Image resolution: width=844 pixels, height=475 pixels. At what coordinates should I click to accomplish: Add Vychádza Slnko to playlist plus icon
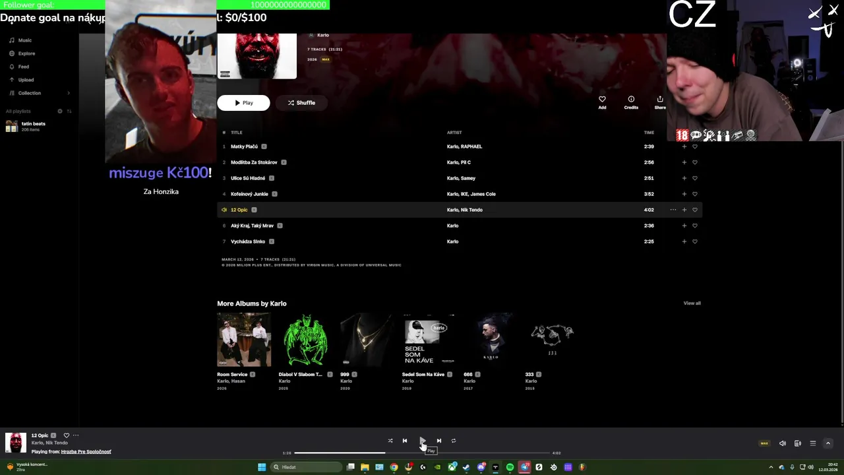pos(684,241)
